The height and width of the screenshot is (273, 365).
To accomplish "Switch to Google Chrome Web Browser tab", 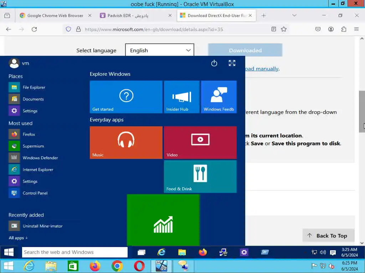I will click(x=55, y=15).
